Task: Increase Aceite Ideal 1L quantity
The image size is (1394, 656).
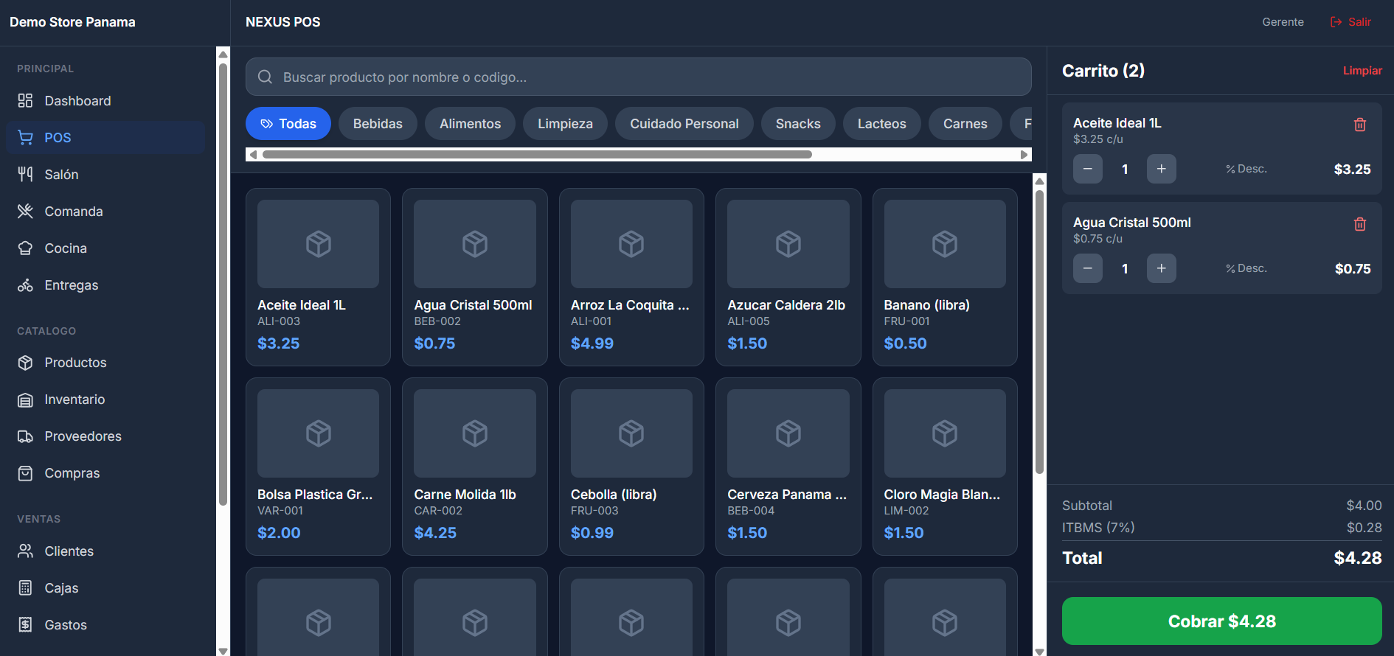Action: [1161, 169]
